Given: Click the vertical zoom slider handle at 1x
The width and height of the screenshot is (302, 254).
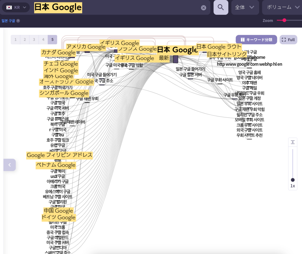Looking at the screenshot, I should pos(293,180).
